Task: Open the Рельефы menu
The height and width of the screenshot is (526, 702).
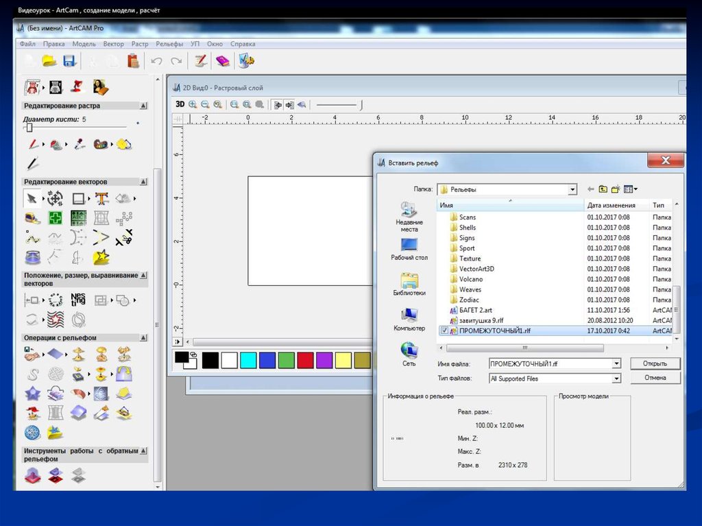Action: (x=169, y=44)
